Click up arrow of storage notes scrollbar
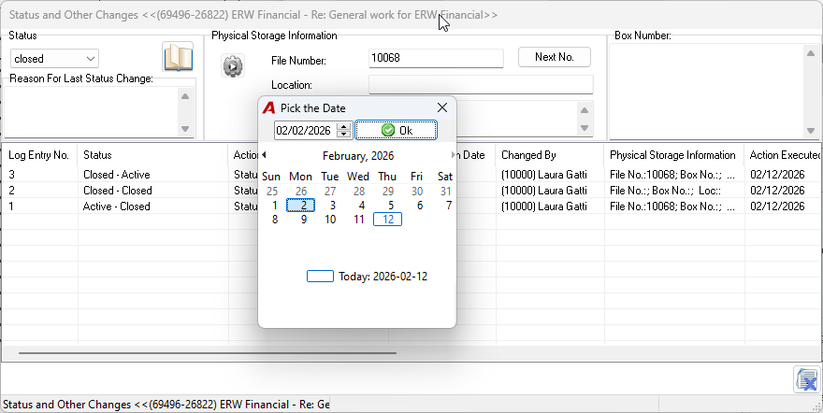823x413 pixels. point(585,110)
